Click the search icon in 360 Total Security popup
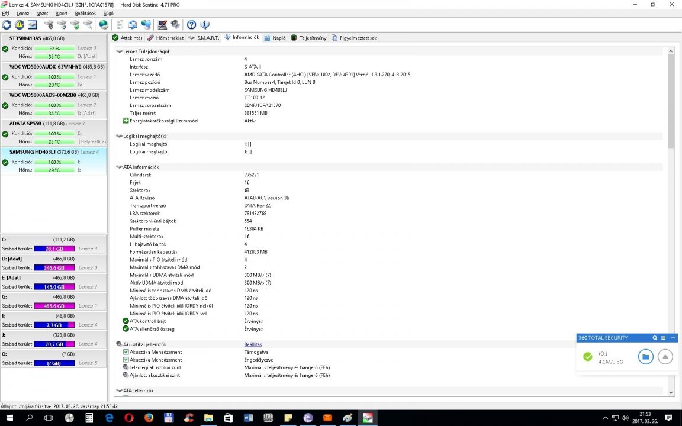 (655, 338)
